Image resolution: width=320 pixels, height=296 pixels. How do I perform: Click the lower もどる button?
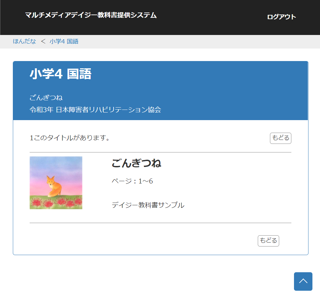click(268, 241)
